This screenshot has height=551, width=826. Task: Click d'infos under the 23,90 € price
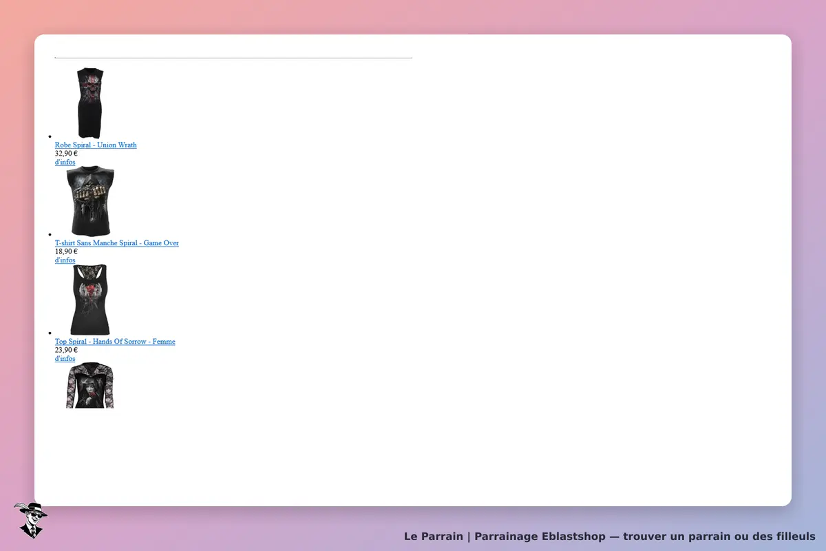point(65,359)
